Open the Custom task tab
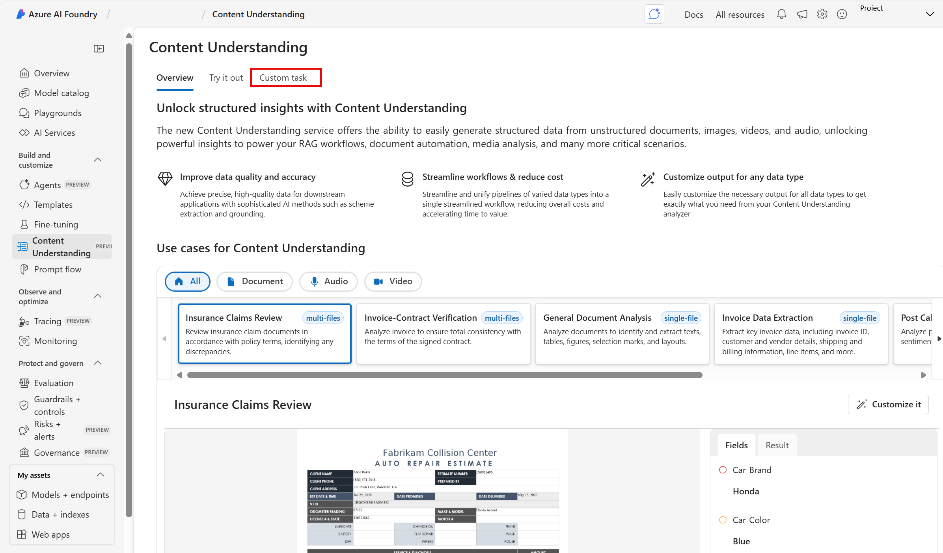 point(283,78)
